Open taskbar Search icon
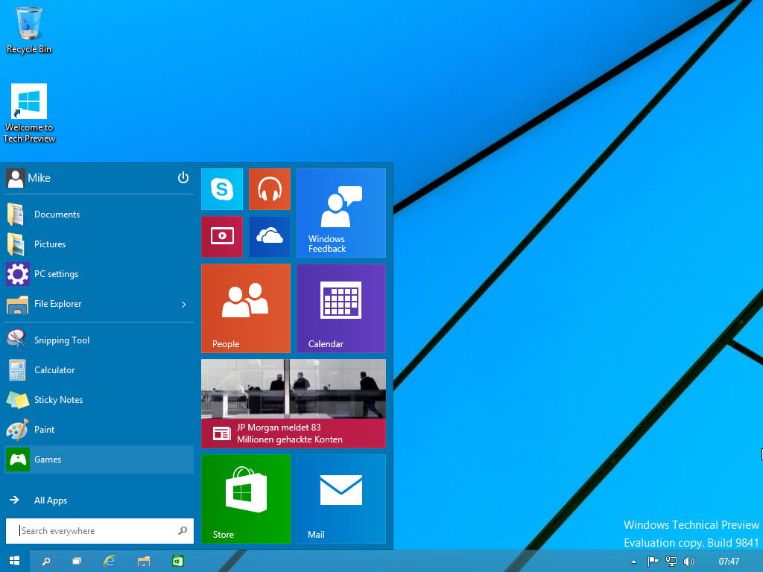The width and height of the screenshot is (763, 572). pyautogui.click(x=46, y=562)
